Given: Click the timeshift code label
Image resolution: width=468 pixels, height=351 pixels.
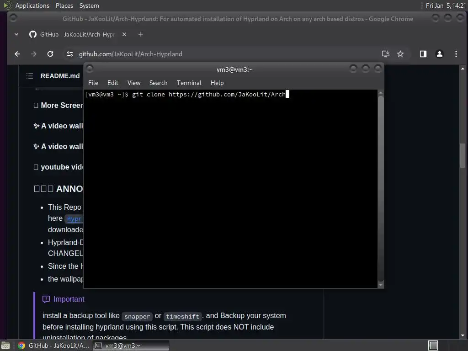Looking at the screenshot, I should click(183, 316).
